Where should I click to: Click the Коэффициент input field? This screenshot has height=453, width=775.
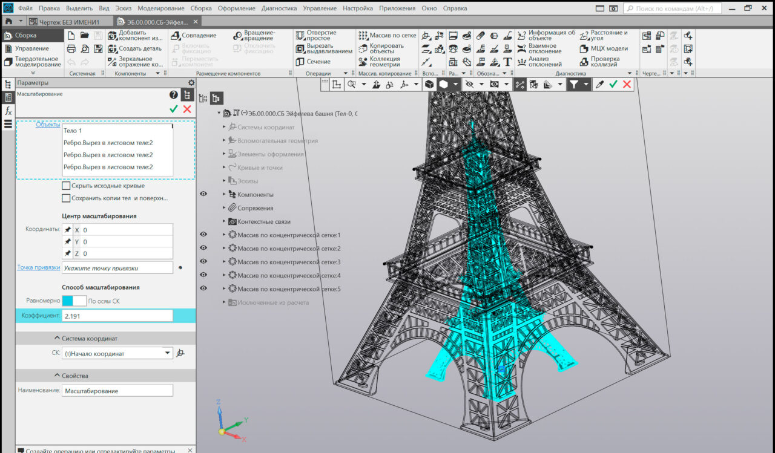tap(117, 316)
